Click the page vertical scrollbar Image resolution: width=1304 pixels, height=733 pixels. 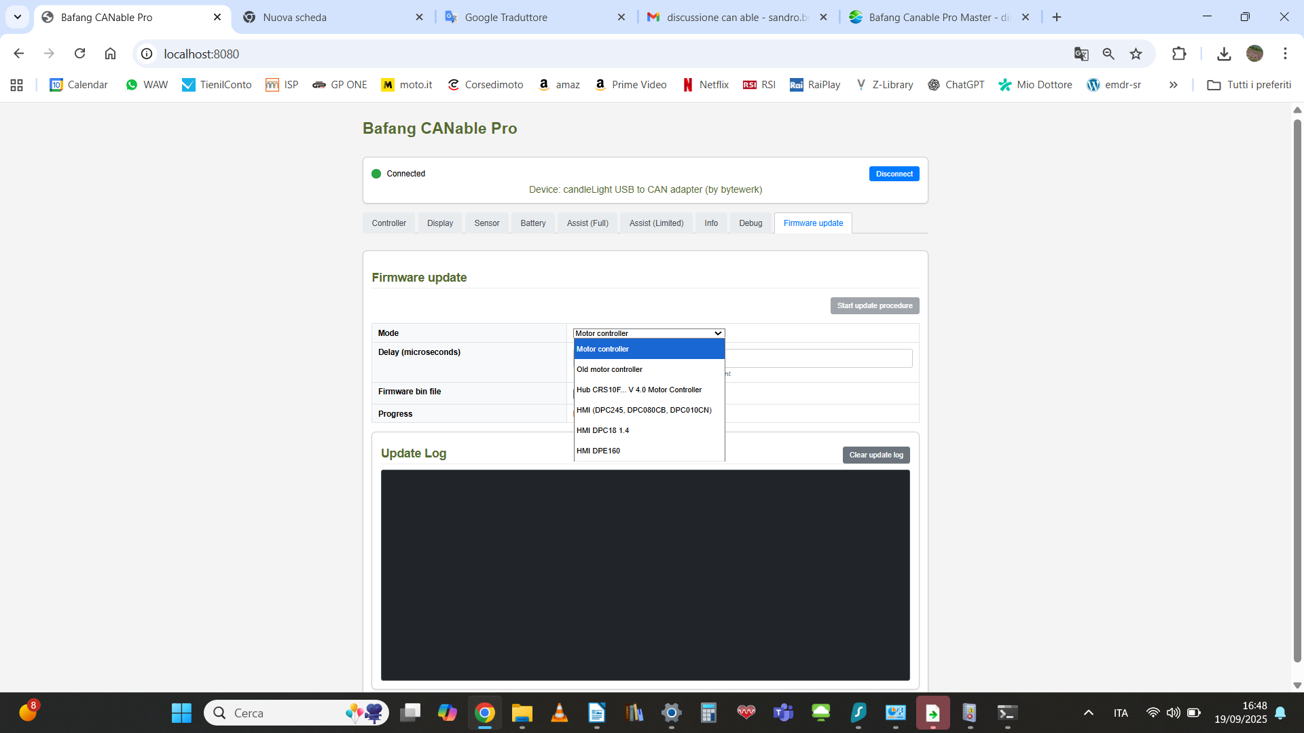(1297, 390)
